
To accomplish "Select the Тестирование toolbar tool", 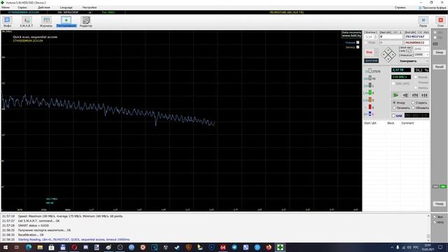I will [x=66, y=22].
